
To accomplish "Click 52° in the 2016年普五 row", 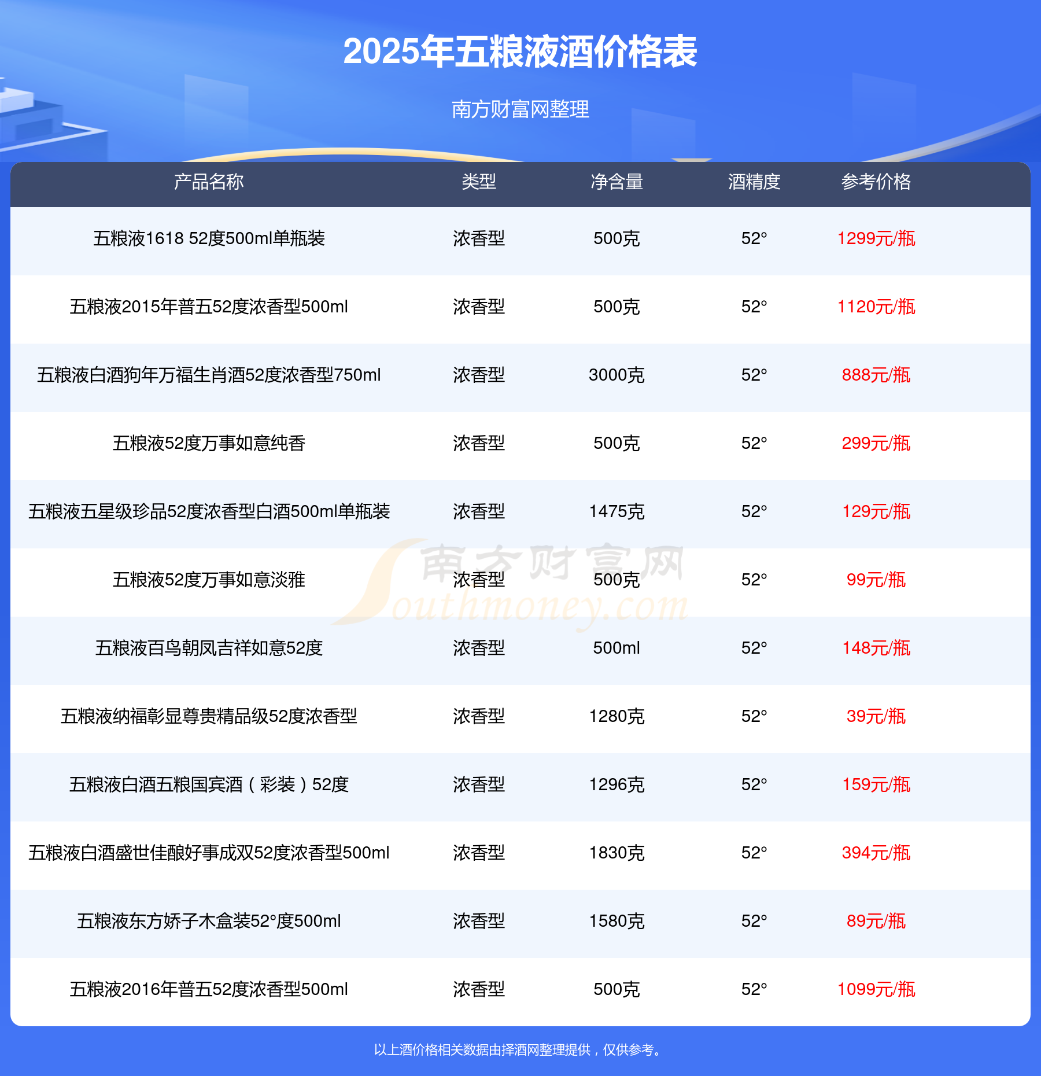I will tap(754, 989).
